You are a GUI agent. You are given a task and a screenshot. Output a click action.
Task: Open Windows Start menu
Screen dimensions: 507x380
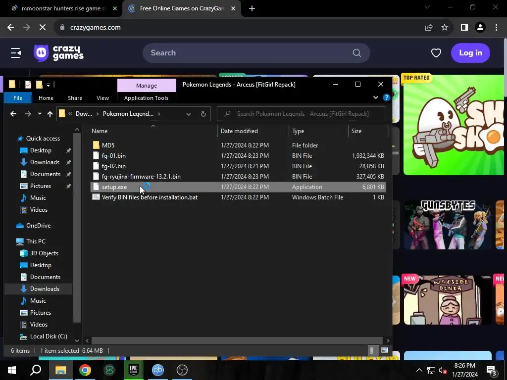pyautogui.click(x=12, y=370)
